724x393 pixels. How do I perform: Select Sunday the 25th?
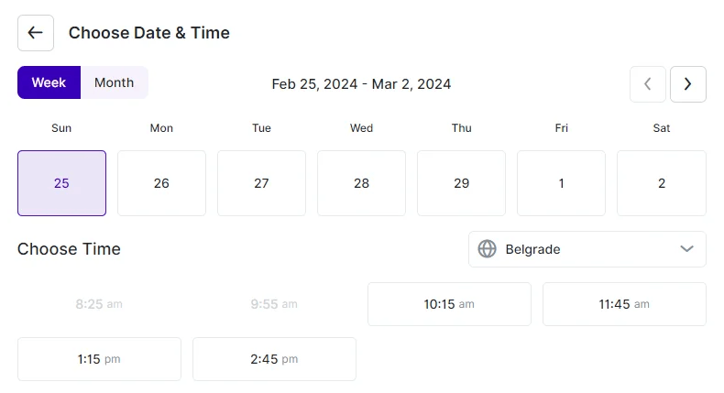[62, 183]
